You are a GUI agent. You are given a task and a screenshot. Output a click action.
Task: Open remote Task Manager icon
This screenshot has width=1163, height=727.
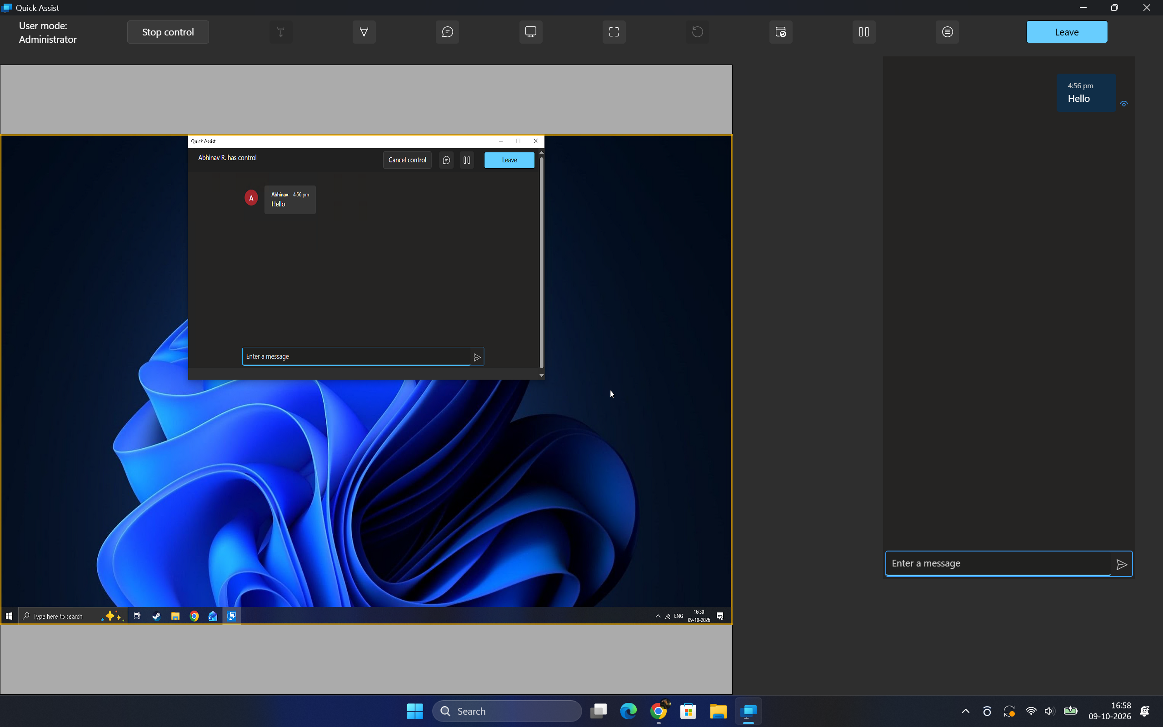(781, 32)
